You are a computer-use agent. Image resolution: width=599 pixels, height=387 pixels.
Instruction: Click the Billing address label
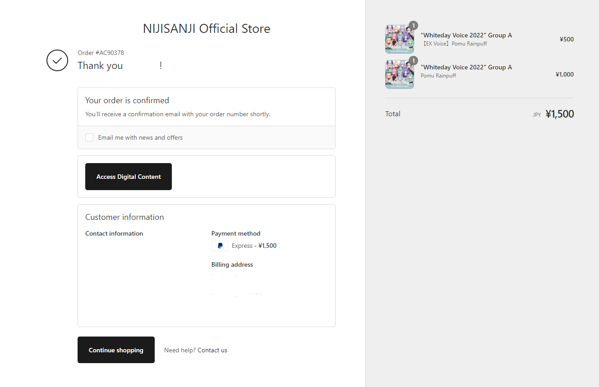coord(232,264)
